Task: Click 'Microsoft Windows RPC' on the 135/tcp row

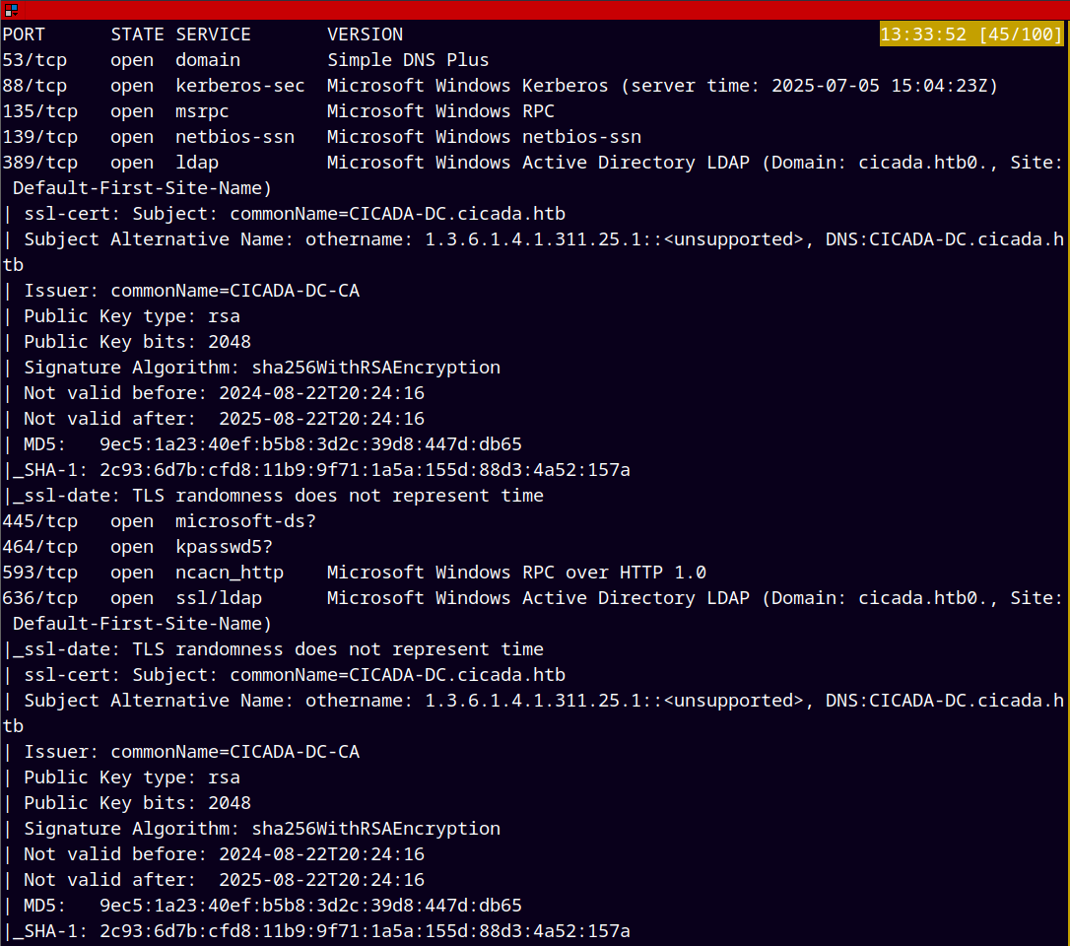Action: coord(440,111)
